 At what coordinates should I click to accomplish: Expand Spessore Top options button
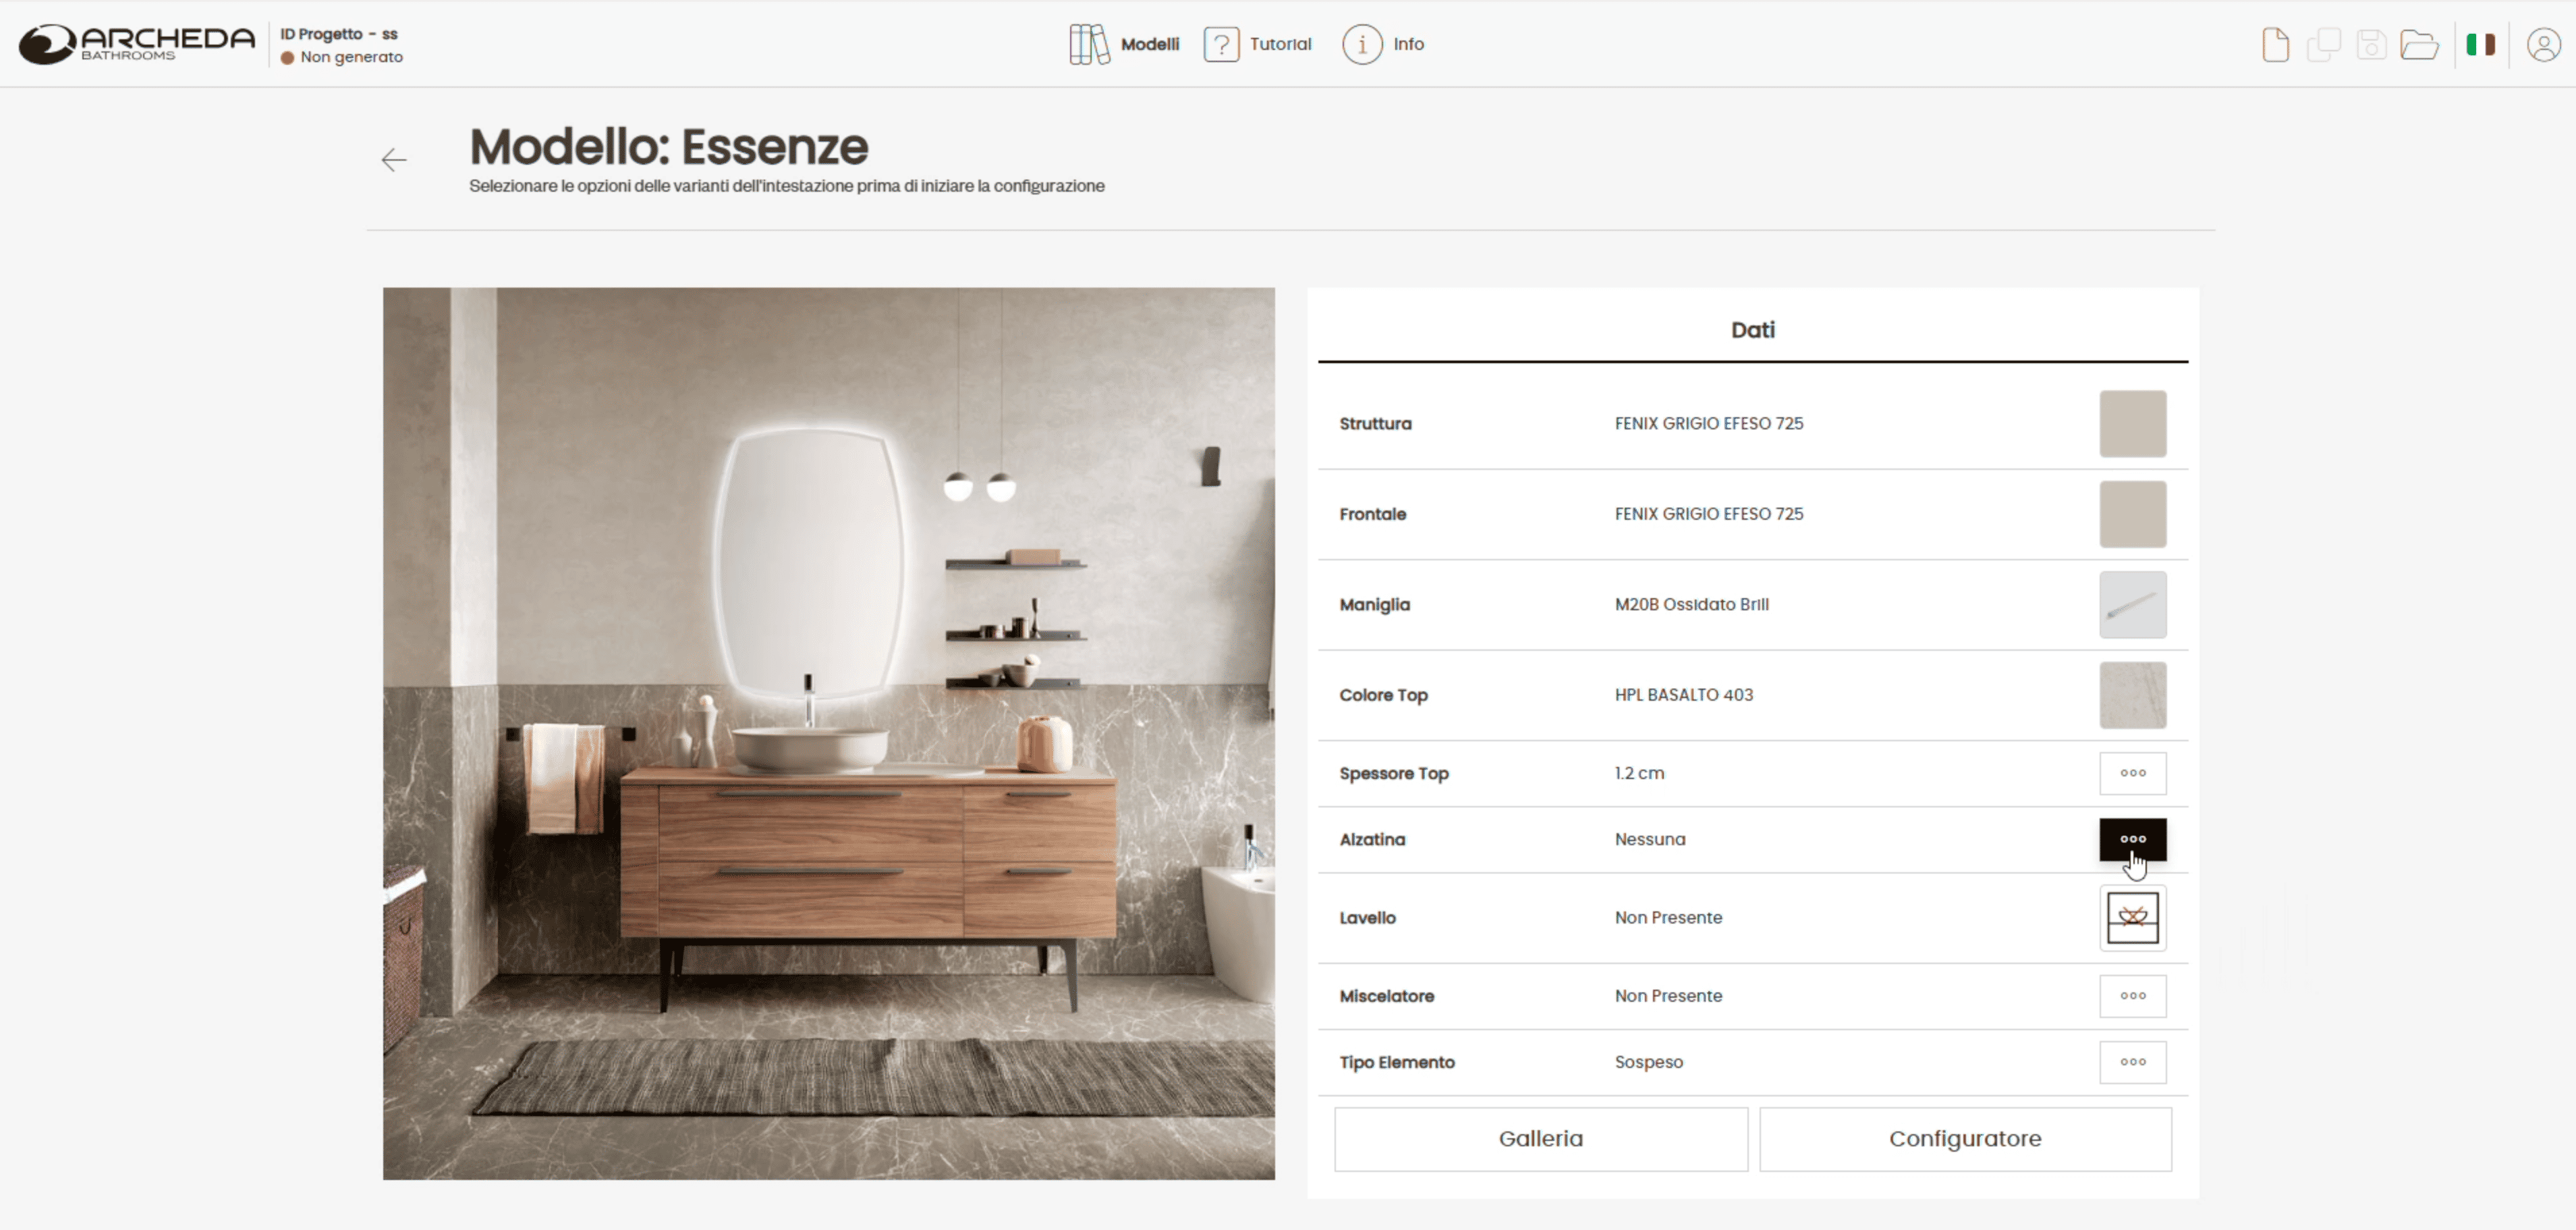point(2132,772)
